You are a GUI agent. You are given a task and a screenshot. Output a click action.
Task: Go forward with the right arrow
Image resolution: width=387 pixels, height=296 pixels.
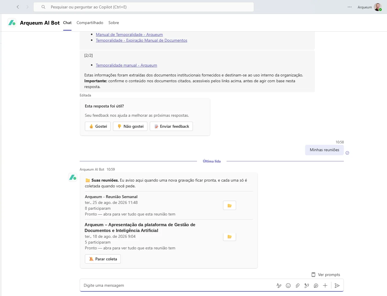[x=28, y=7]
